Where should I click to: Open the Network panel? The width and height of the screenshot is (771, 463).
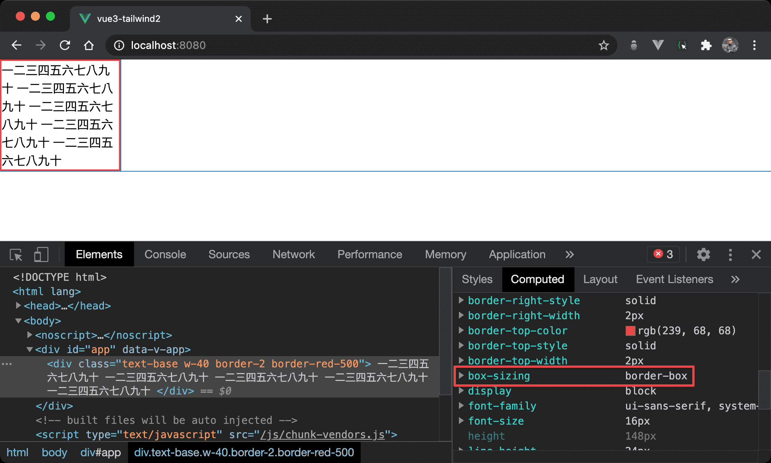point(294,254)
